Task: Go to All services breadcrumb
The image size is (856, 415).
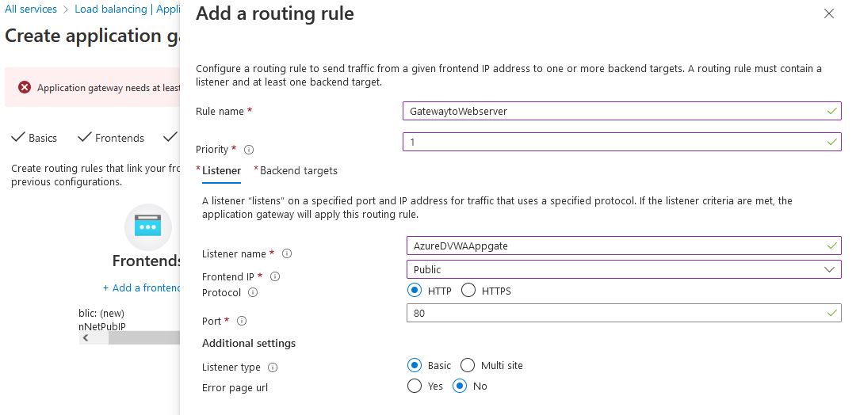Action: 31,10
